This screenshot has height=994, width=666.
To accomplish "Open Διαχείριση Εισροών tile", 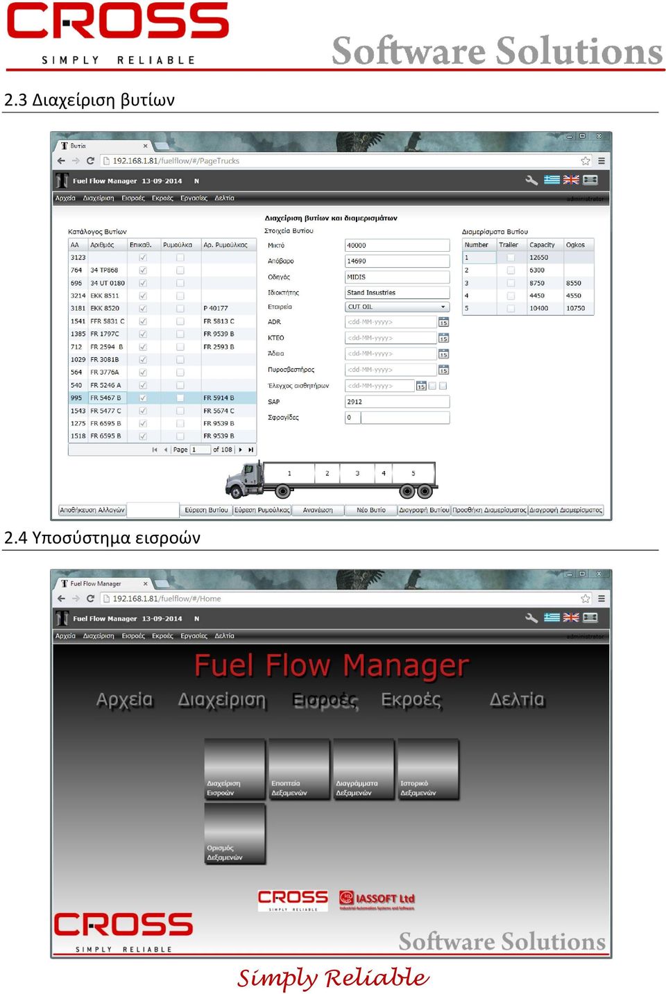I will tap(234, 769).
